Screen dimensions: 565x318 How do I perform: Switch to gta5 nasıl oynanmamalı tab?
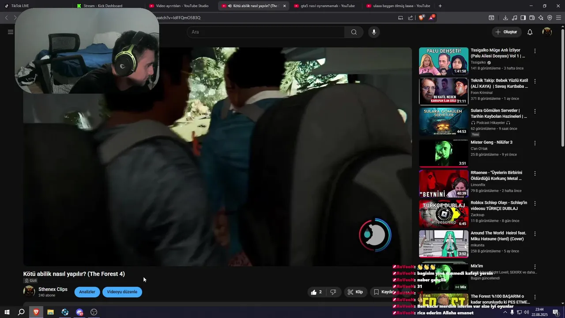[x=328, y=6]
